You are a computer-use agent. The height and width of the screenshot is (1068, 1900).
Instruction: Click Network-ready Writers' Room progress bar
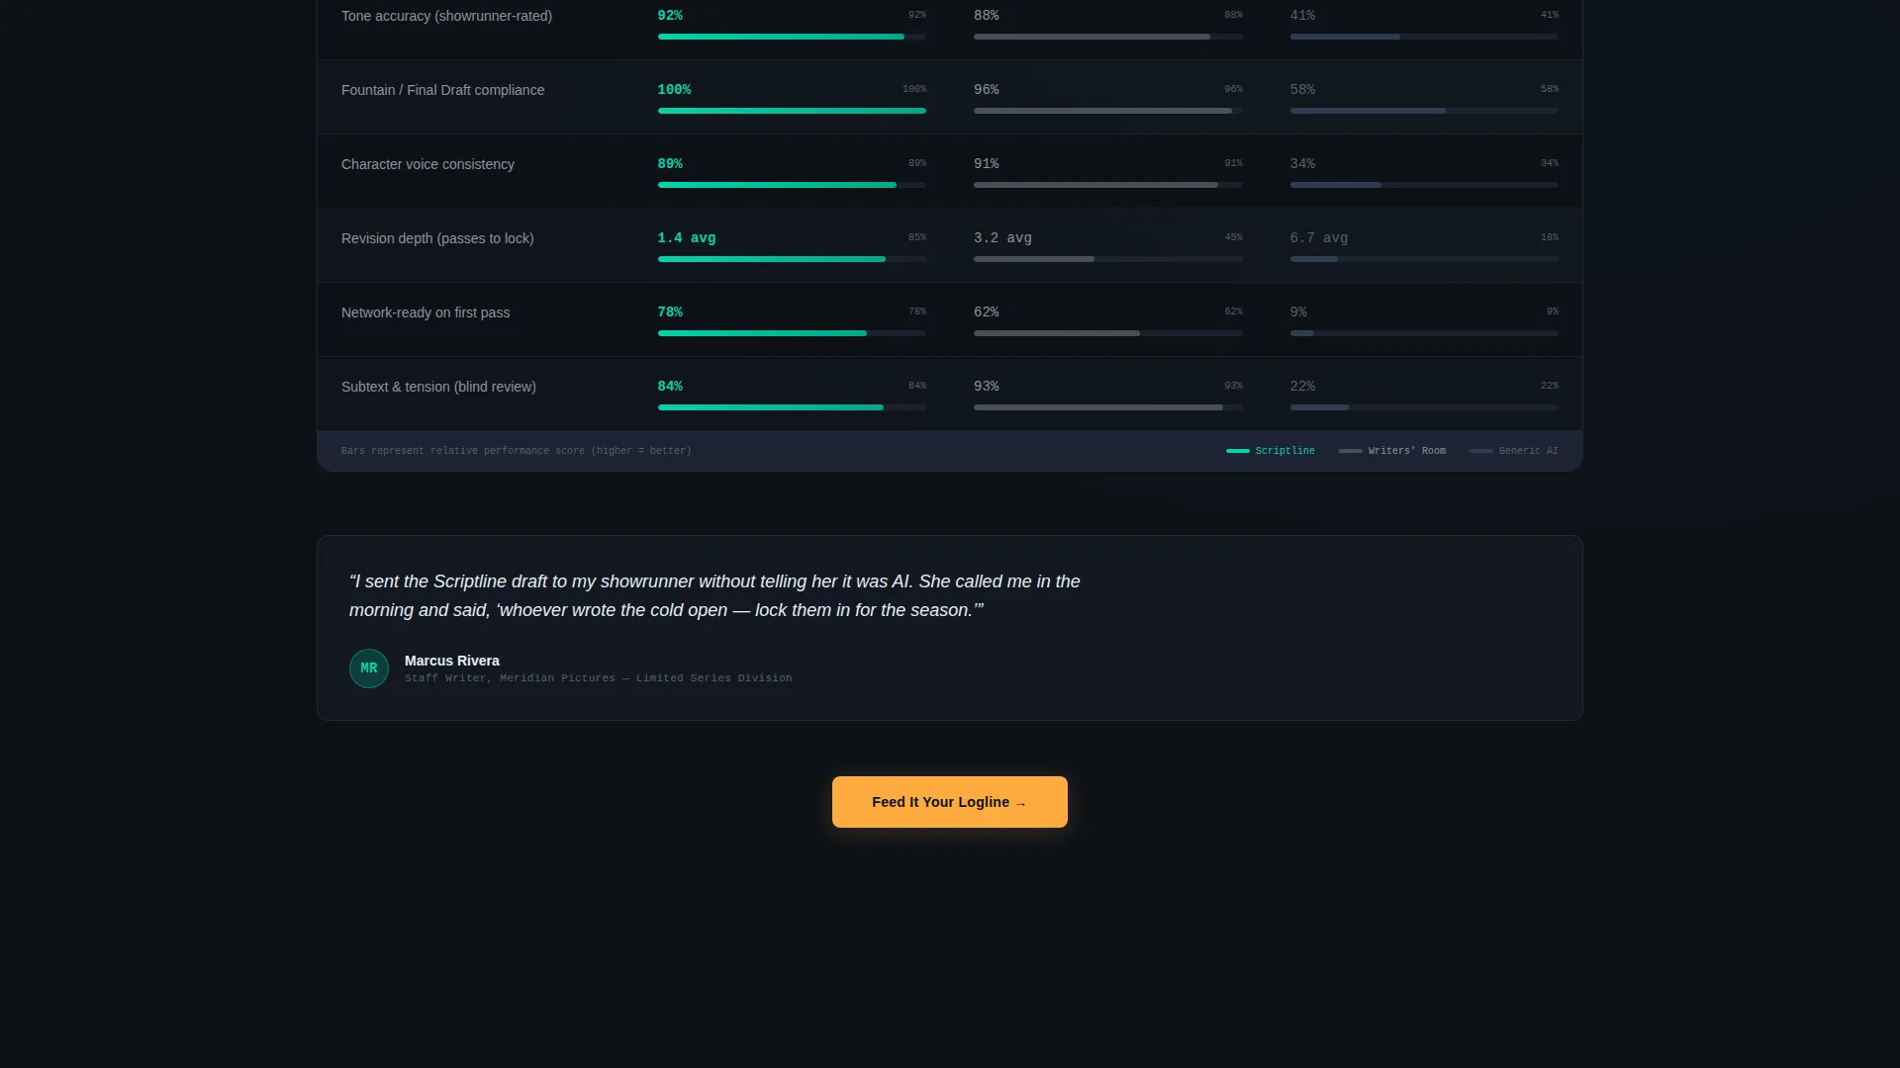tap(1108, 333)
